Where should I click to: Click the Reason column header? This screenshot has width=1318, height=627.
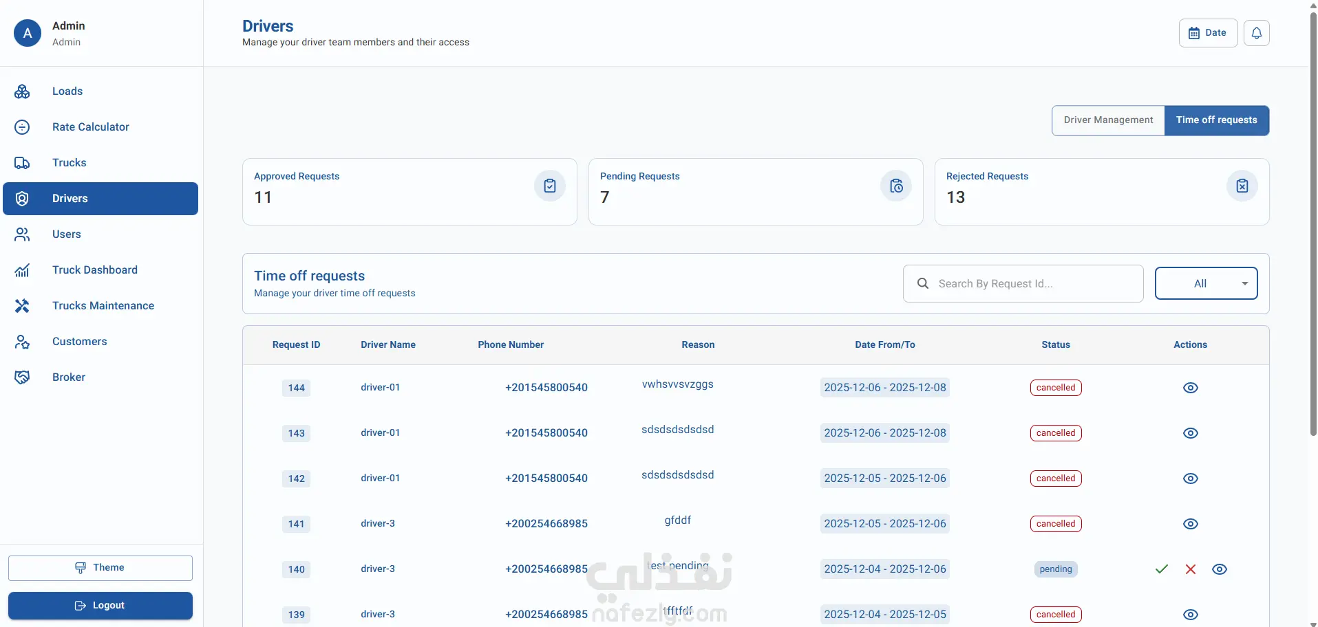click(x=698, y=345)
